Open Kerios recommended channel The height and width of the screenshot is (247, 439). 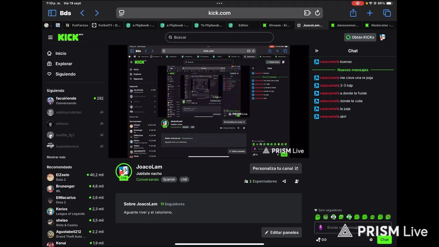tap(75, 211)
